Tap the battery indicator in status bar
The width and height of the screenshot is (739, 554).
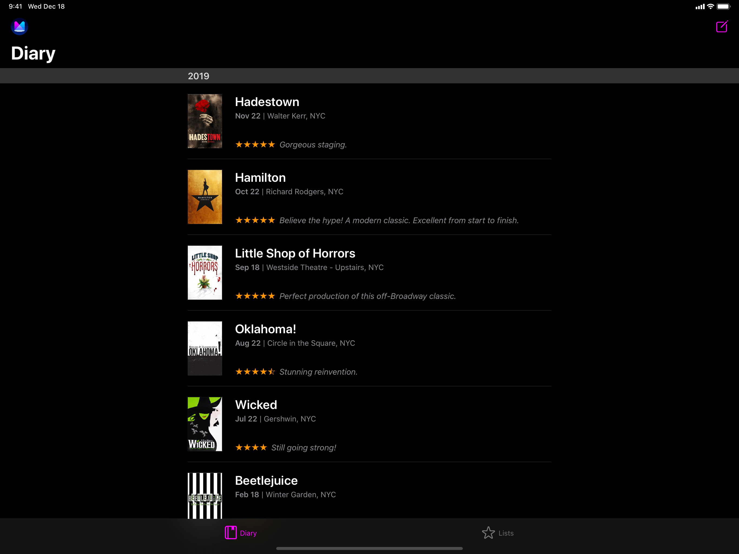(723, 7)
